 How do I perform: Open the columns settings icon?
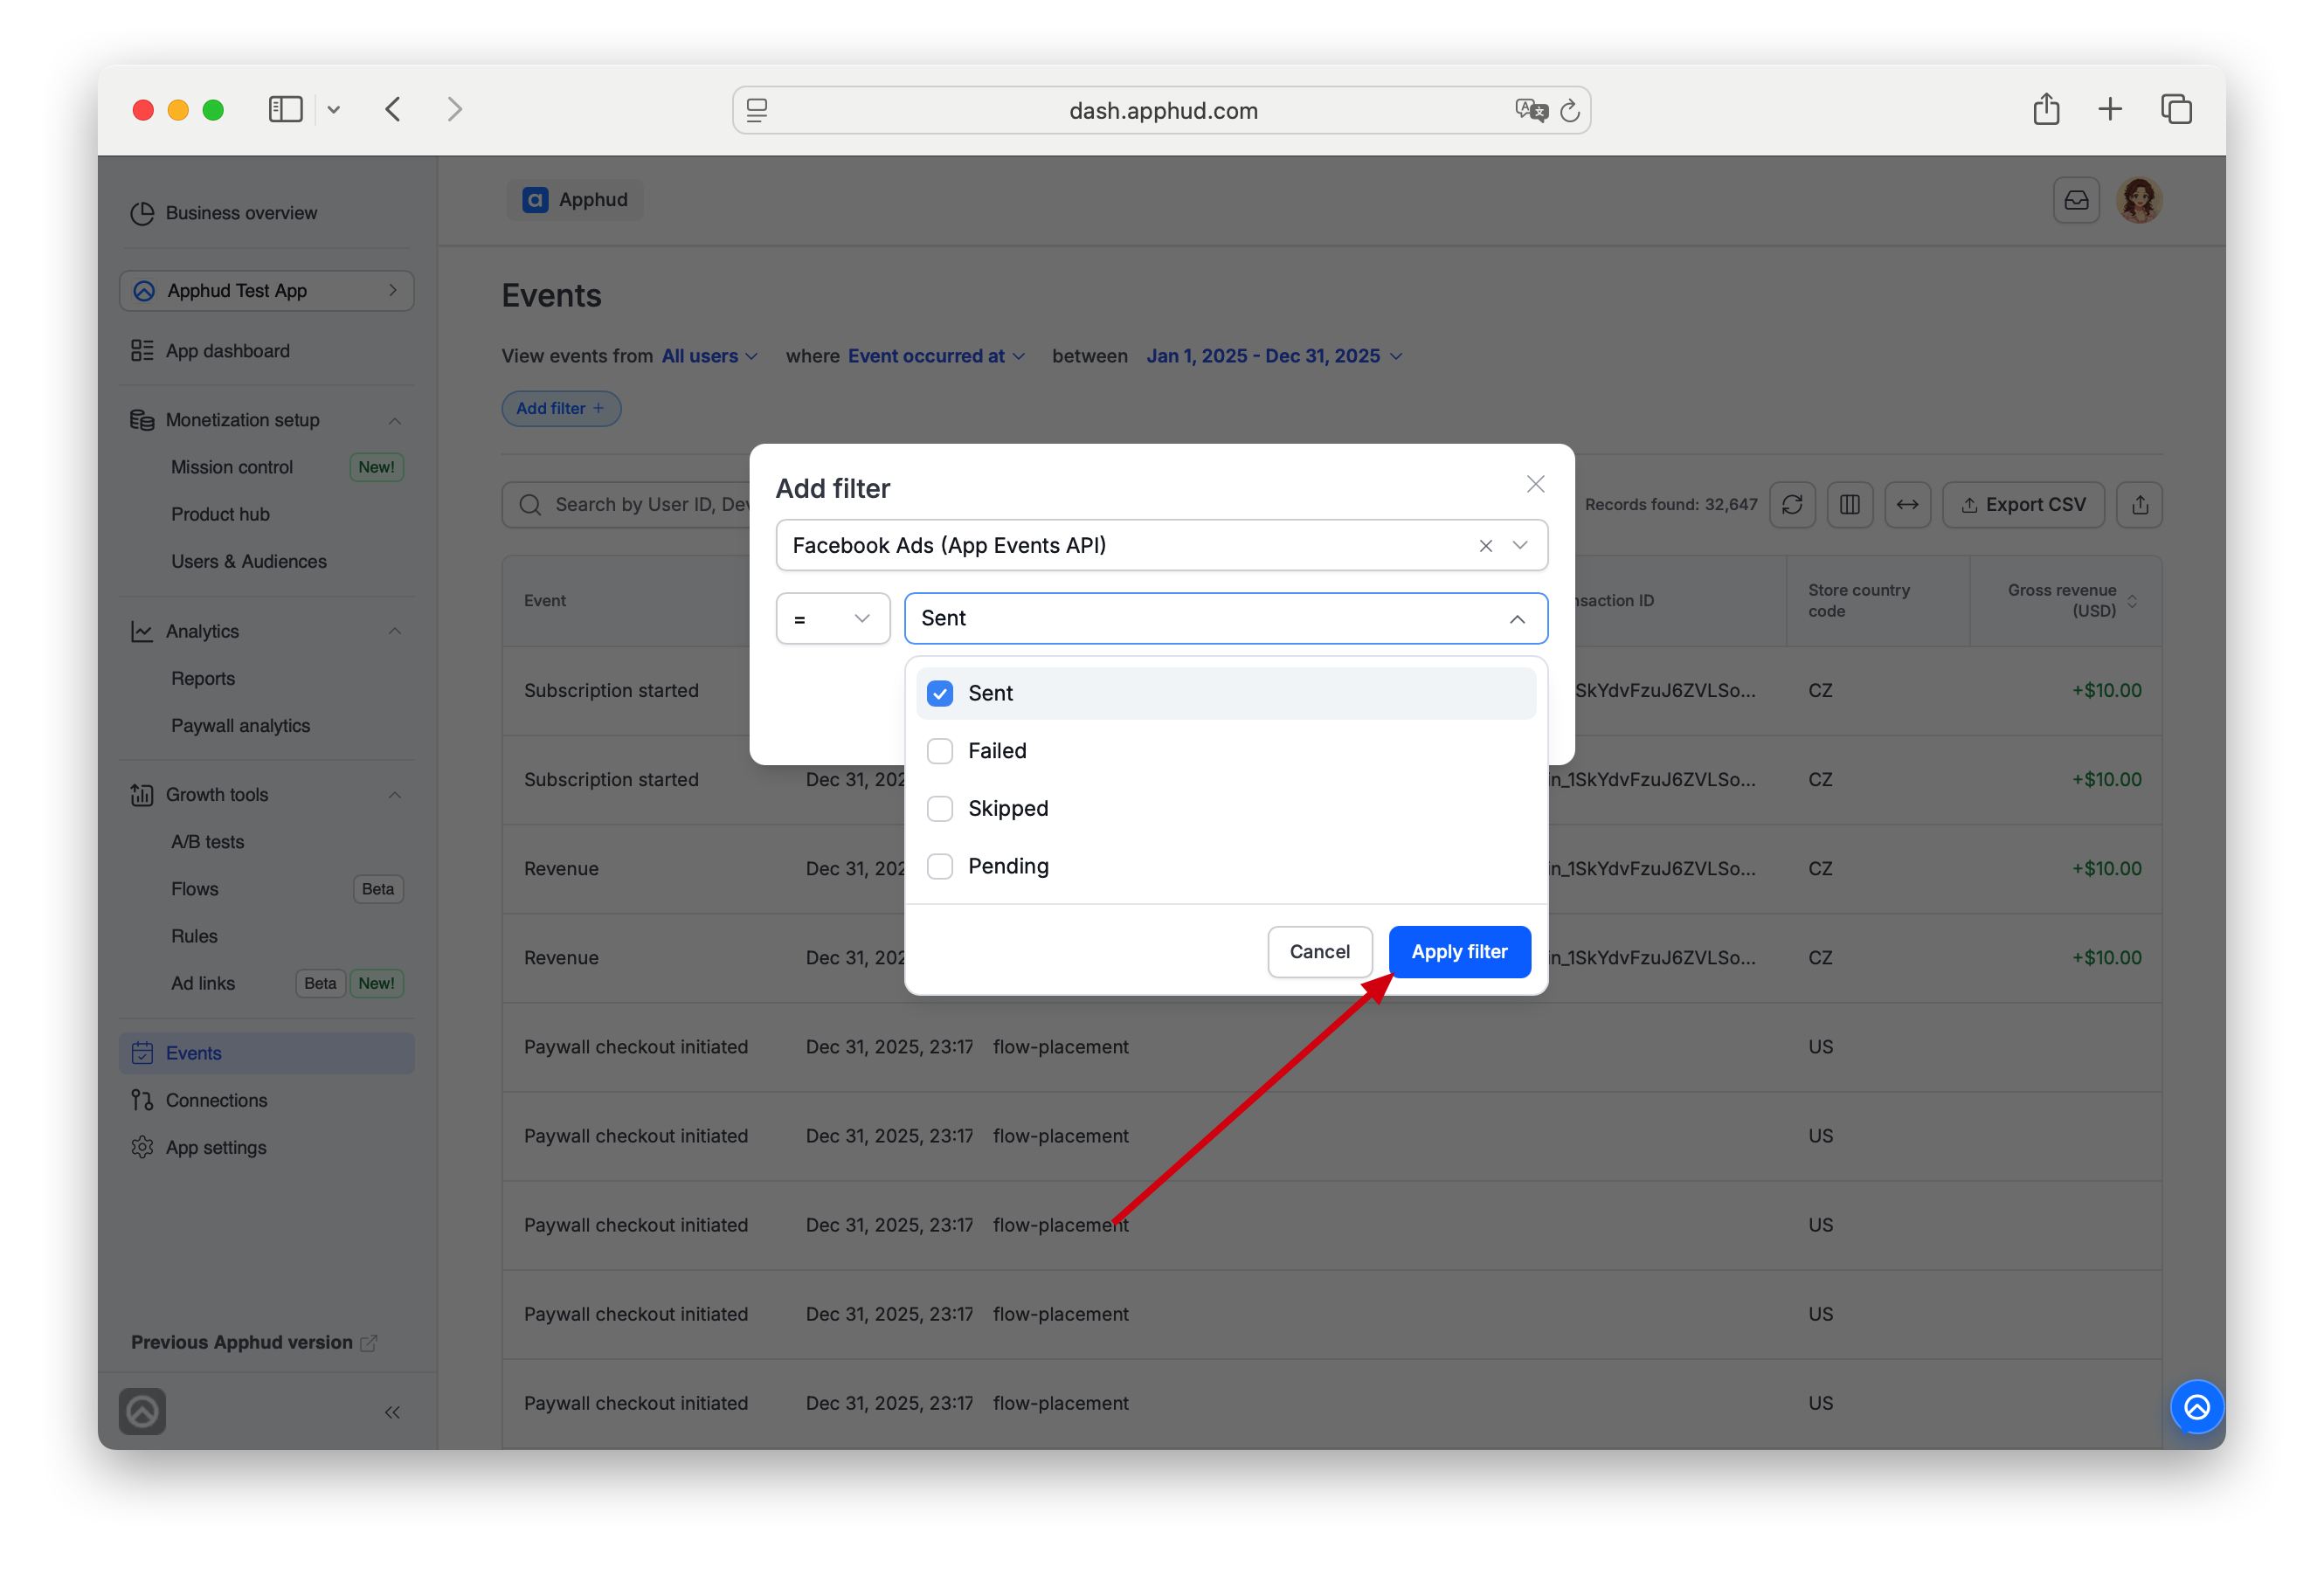(1849, 505)
